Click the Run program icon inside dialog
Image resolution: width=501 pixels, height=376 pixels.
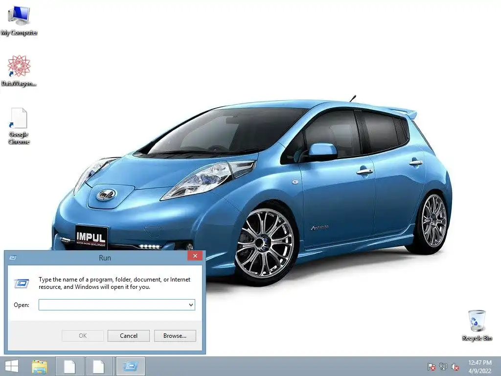[x=22, y=283]
